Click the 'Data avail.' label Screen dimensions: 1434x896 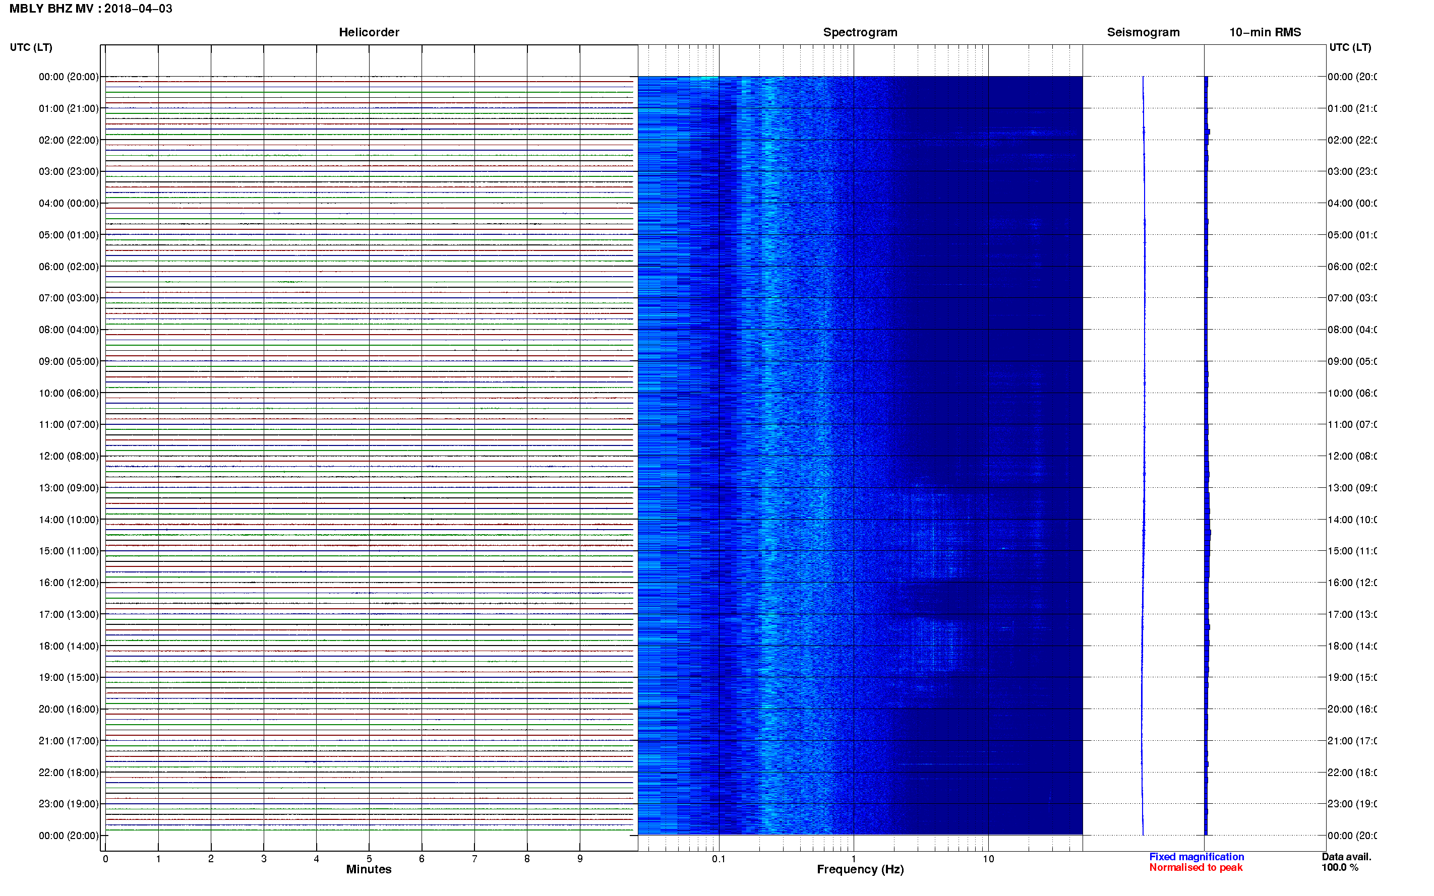point(1346,858)
